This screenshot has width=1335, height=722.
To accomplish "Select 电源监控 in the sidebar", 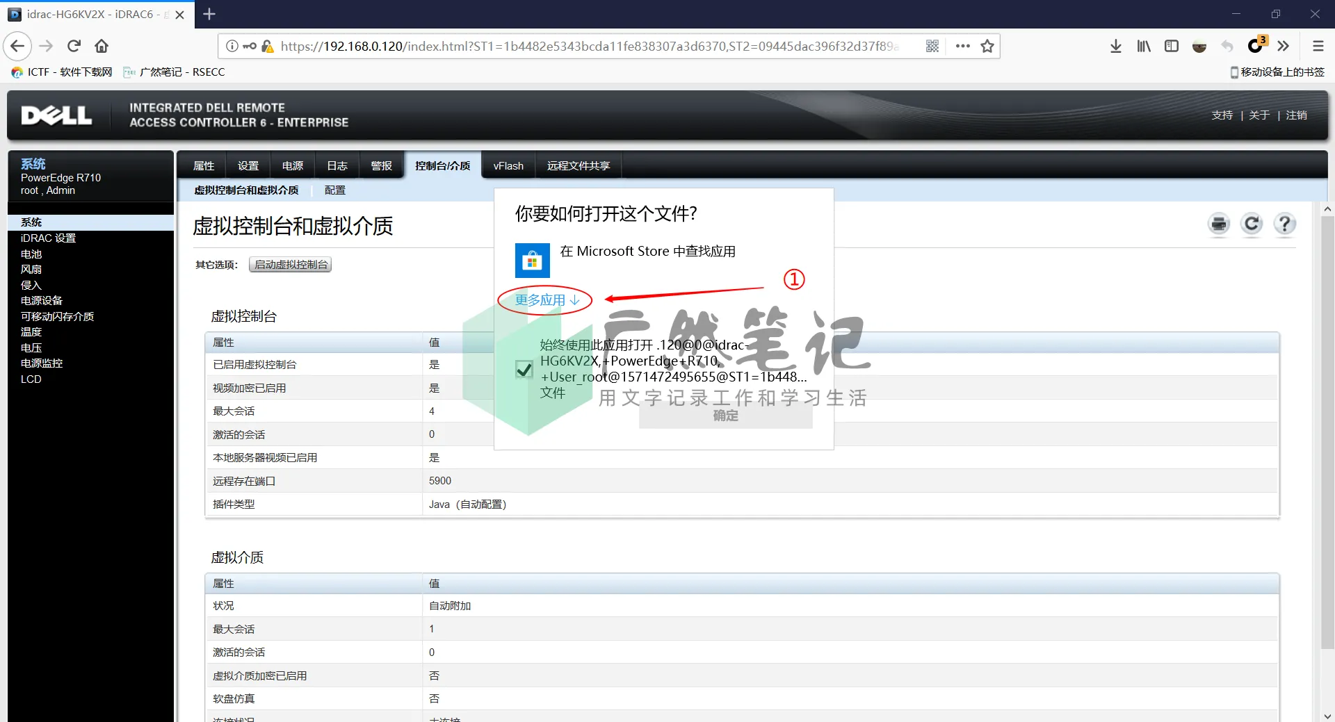I will click(42, 363).
